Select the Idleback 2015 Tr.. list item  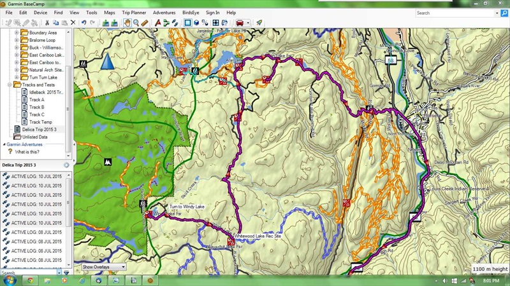pyautogui.click(x=46, y=92)
